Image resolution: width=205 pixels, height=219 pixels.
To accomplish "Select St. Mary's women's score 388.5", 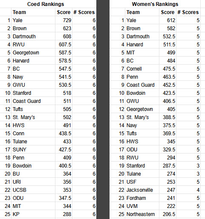I will point(167,117).
